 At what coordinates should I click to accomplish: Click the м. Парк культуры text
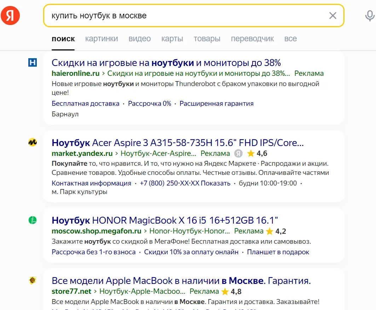(79, 192)
